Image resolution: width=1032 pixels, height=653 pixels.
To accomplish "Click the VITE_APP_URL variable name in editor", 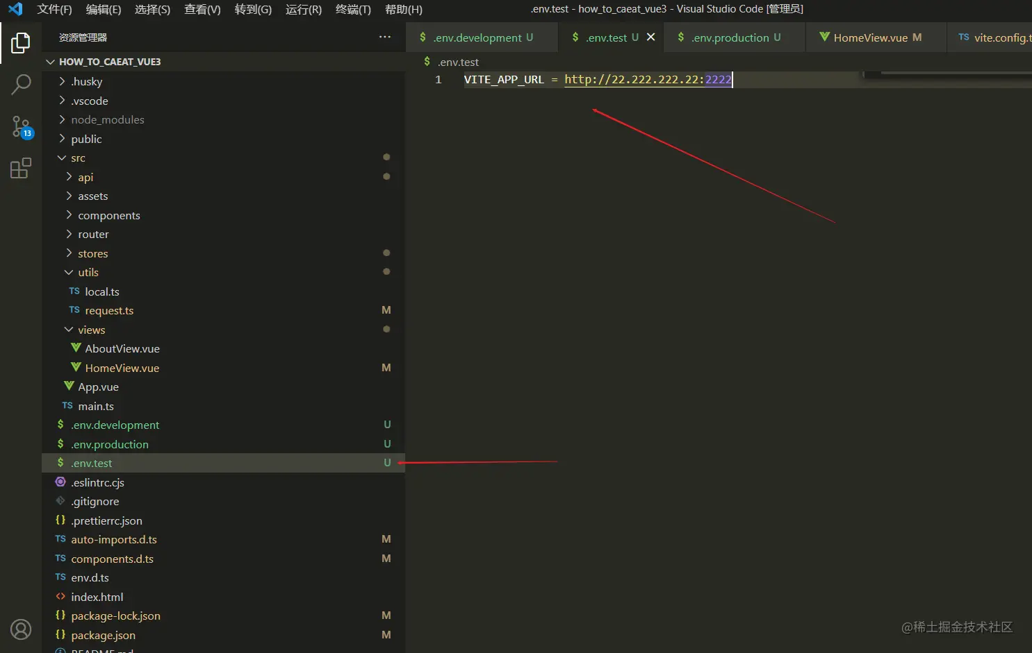I will pyautogui.click(x=504, y=79).
